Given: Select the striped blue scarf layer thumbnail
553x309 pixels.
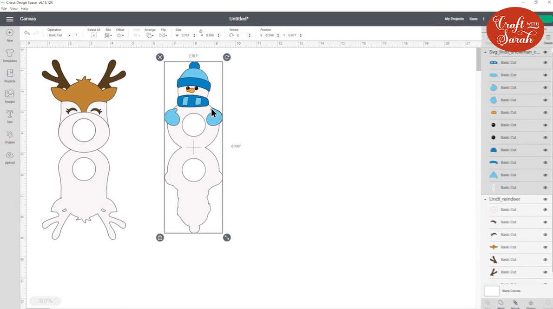Looking at the screenshot, I should click(x=494, y=62).
